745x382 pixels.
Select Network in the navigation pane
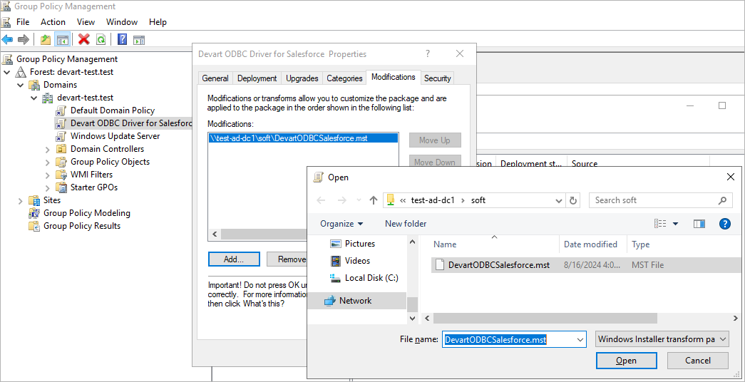point(356,300)
